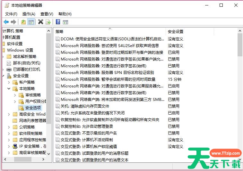Image resolution: width=243 pixels, height=171 pixels.
Task: Expand the 公钥策略 tree node
Action: point(9,127)
